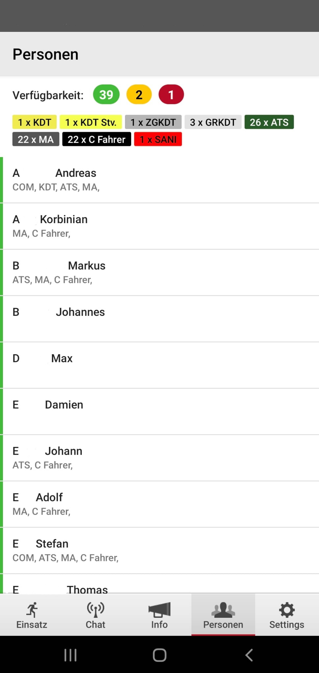This screenshot has height=673, width=319.
Task: Filter by green 39 available badge
Action: 106,95
